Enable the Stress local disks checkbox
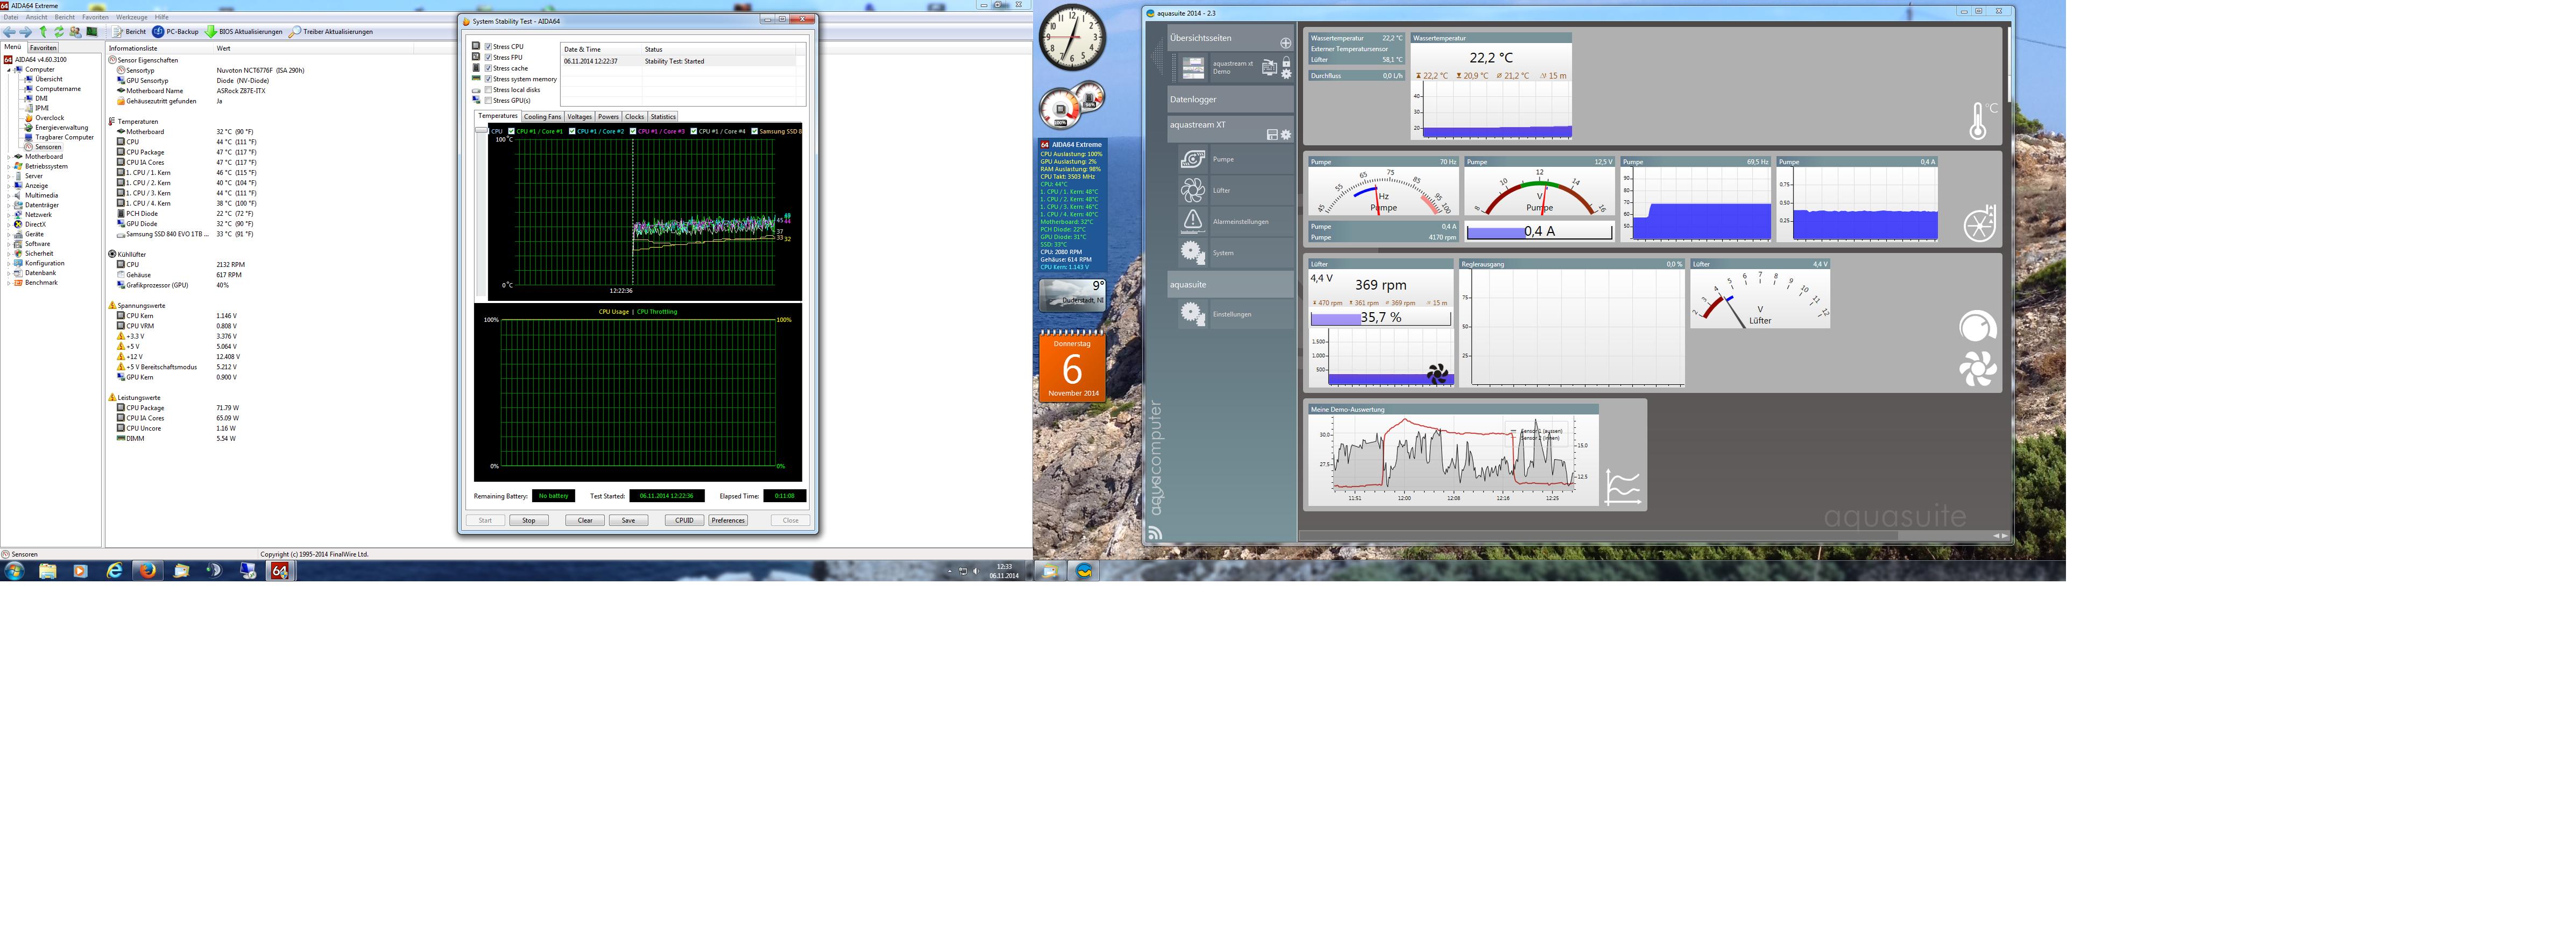This screenshot has width=2576, height=943. pos(488,90)
